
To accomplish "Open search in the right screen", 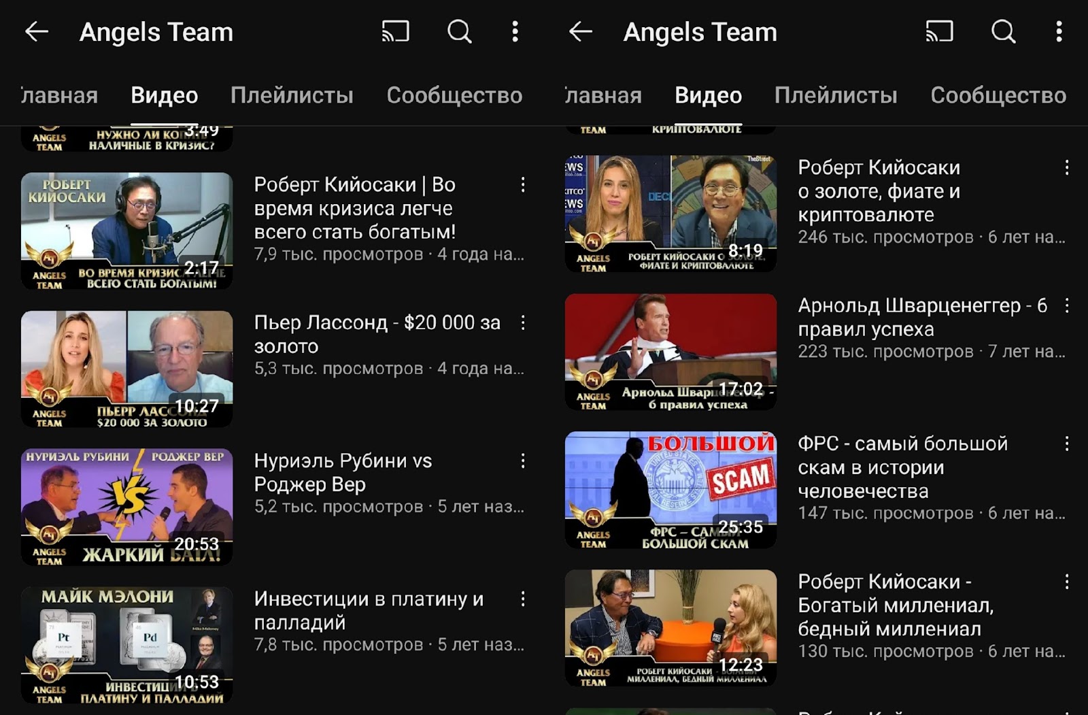I will point(1004,31).
